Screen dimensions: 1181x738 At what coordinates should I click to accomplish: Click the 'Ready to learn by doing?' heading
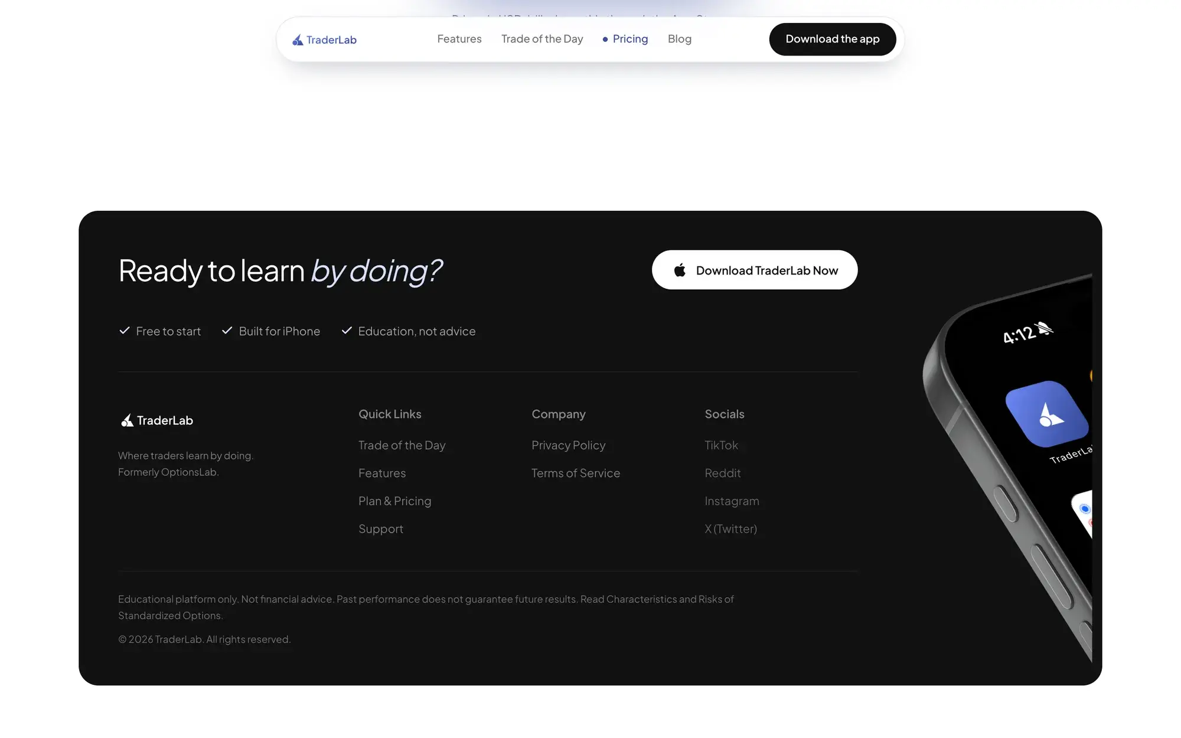point(280,271)
